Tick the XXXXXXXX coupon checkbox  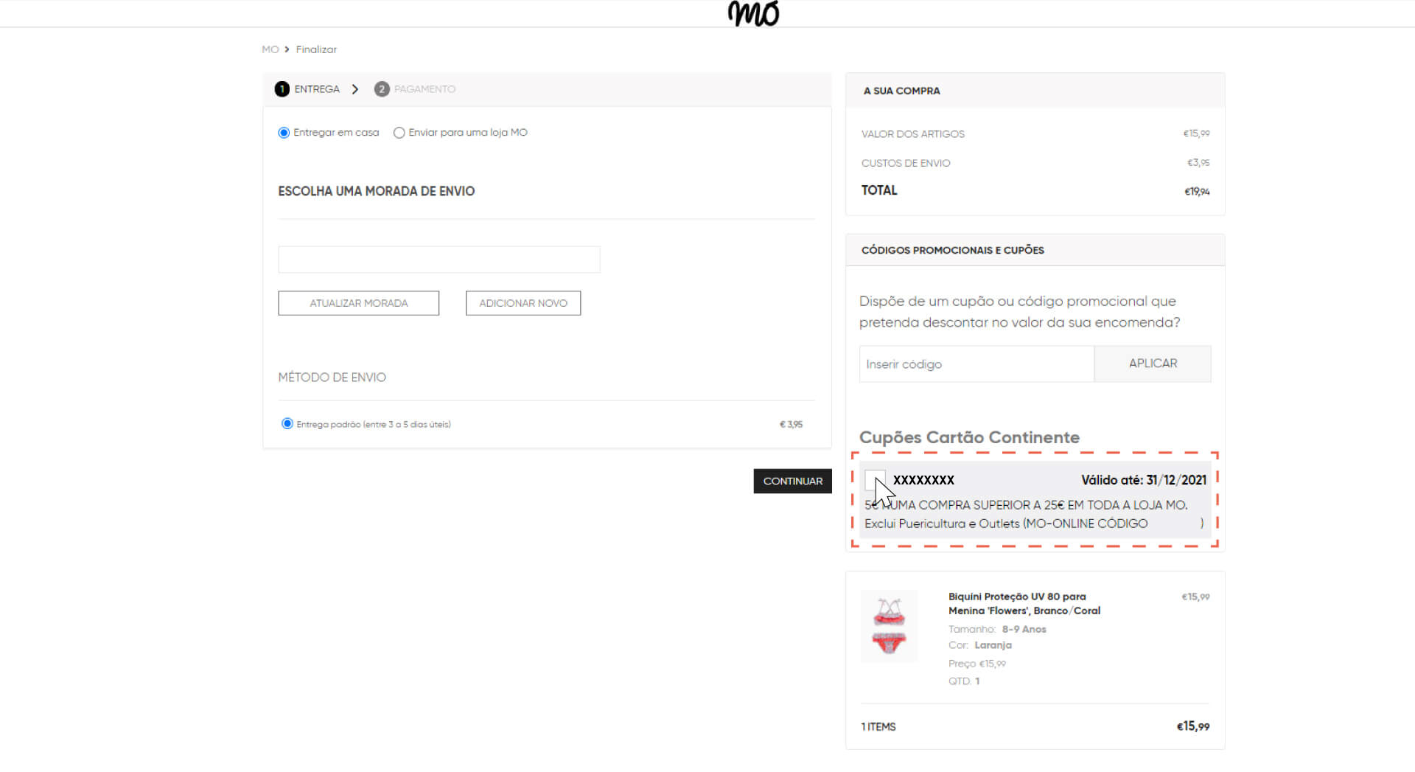875,480
